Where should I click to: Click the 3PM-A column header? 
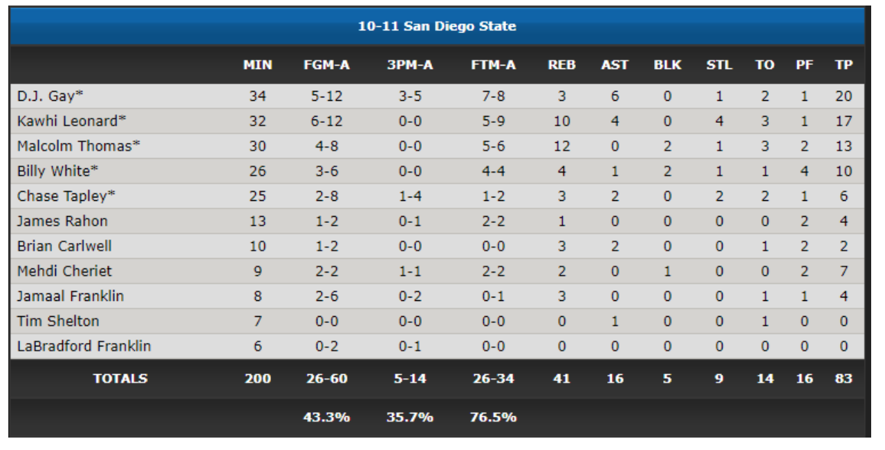(x=409, y=65)
